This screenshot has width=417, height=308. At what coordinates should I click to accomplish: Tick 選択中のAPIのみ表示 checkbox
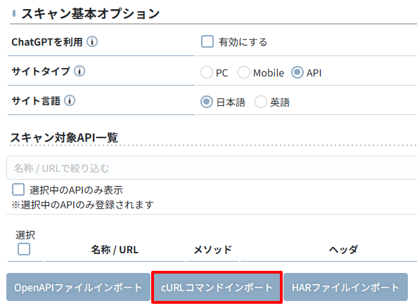(18, 189)
